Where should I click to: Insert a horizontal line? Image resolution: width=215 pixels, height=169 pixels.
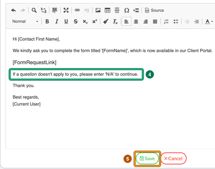117,10
